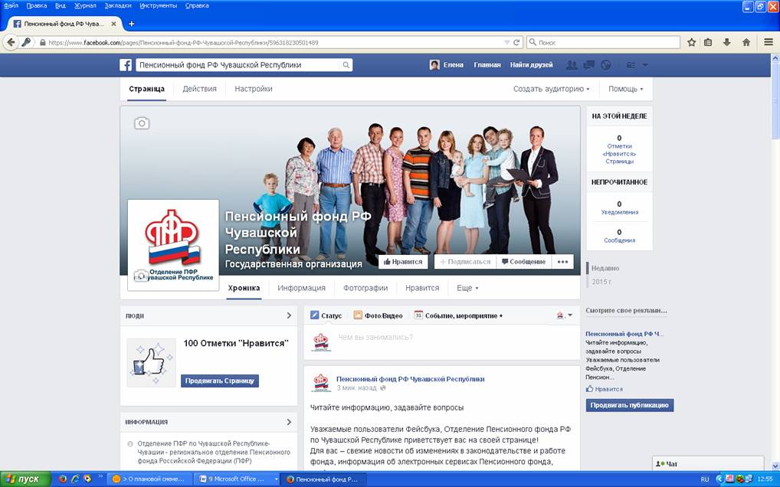Click the RU language indicator
This screenshot has width=780, height=487.
pos(704,479)
